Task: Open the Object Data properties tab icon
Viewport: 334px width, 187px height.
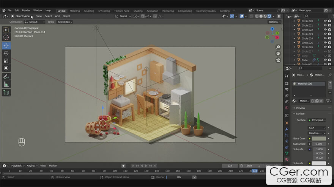Action: [x=287, y=153]
